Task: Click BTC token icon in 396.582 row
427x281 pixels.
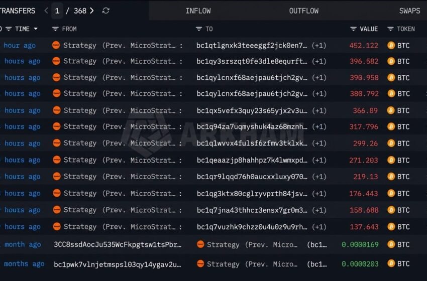Action: (391, 61)
